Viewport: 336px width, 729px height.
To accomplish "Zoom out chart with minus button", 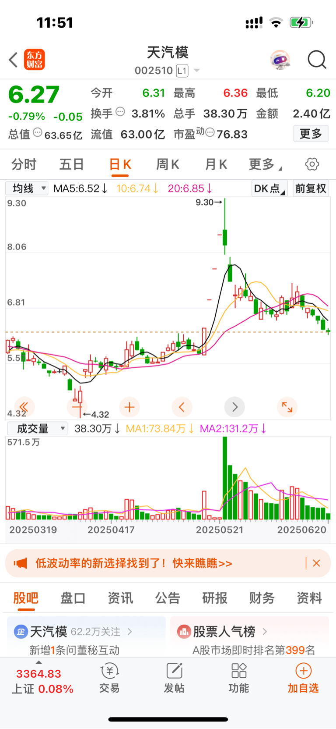I will point(77,407).
